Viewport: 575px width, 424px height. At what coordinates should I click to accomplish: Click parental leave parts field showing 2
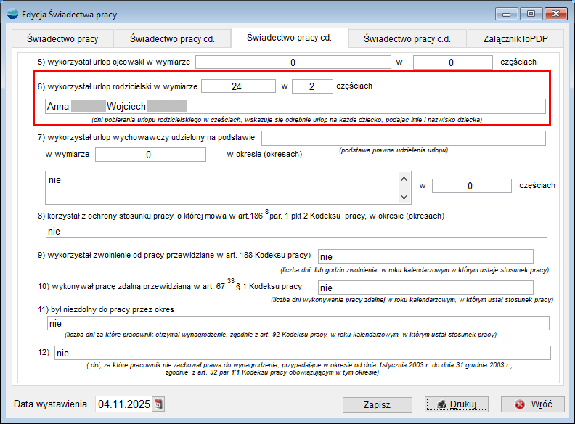pyautogui.click(x=312, y=86)
